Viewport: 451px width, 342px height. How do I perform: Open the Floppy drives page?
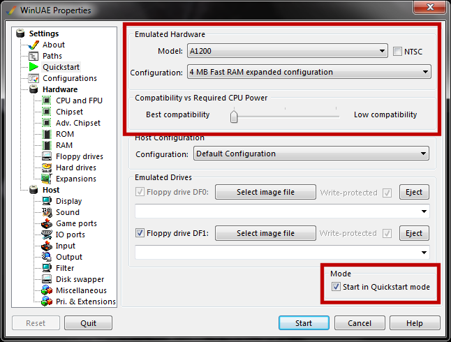(80, 156)
